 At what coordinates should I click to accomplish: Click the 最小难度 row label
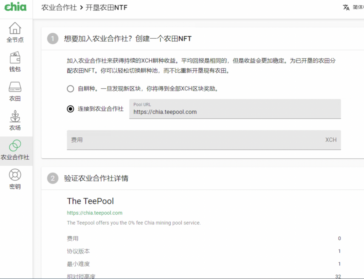(78, 264)
